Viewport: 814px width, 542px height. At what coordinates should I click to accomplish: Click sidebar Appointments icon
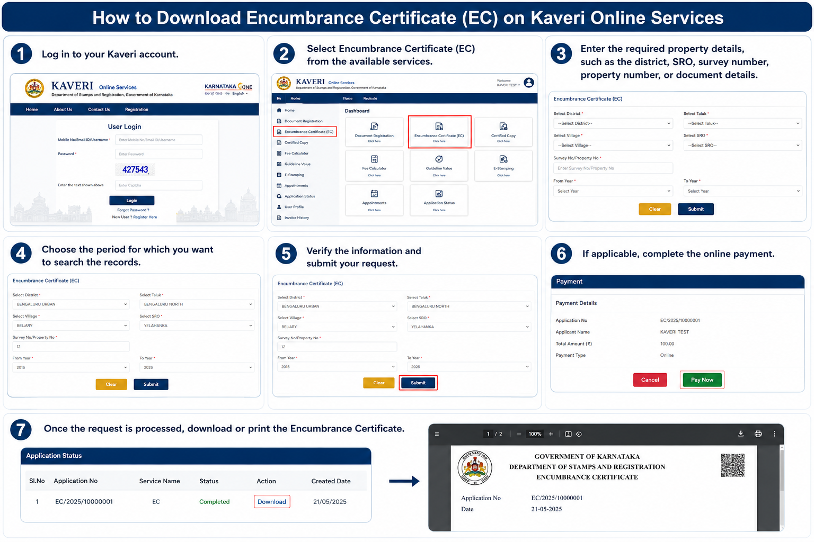279,186
